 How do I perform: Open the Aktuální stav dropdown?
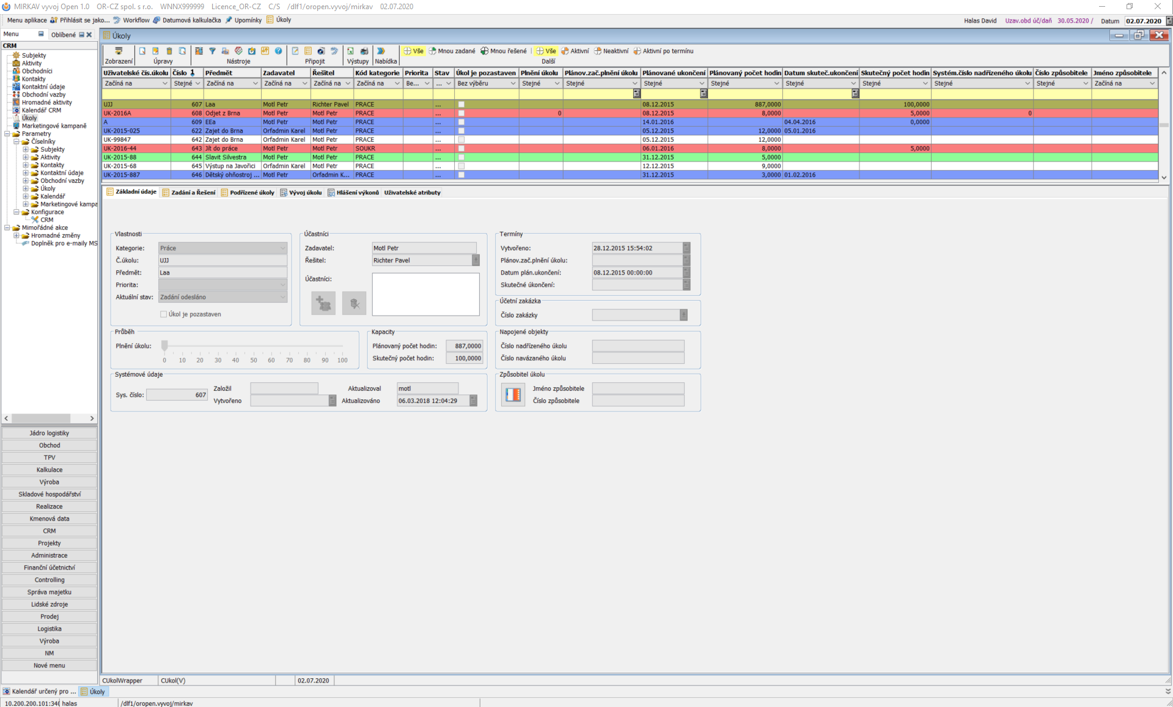282,297
